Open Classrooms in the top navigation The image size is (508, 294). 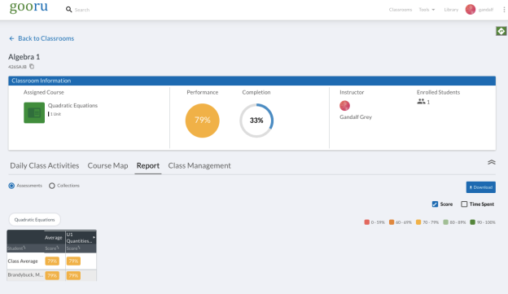401,10
